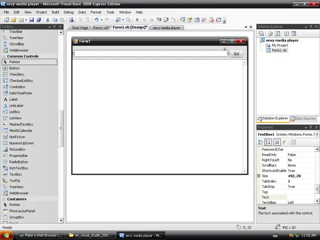The image size is (320, 240).
Task: Click the Step Into debug icon
Action: pyautogui.click(x=159, y=20)
